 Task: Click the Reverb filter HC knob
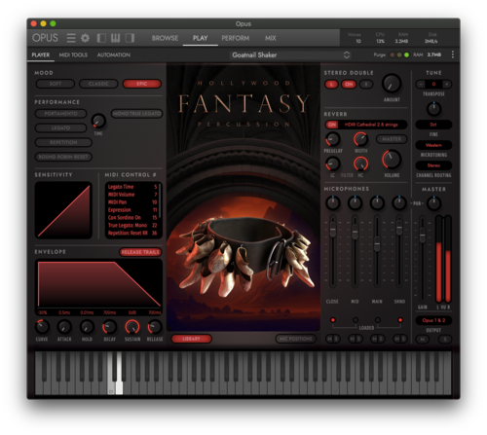360,163
